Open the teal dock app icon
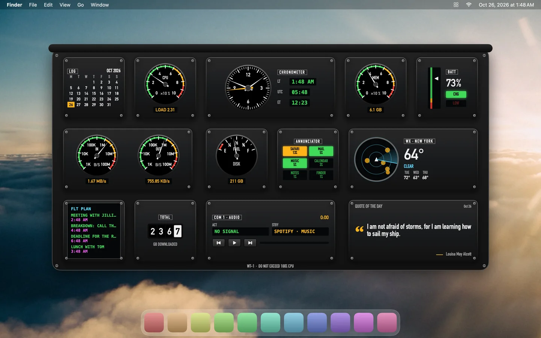 [270, 323]
